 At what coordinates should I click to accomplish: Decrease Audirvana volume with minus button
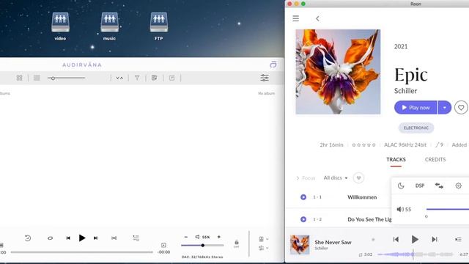pos(186,237)
